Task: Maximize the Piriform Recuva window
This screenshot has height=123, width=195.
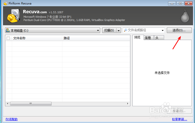Action: pos(180,3)
